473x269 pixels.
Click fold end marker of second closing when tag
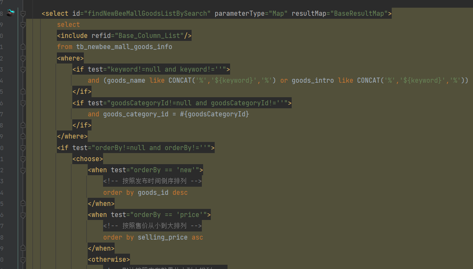(23, 249)
